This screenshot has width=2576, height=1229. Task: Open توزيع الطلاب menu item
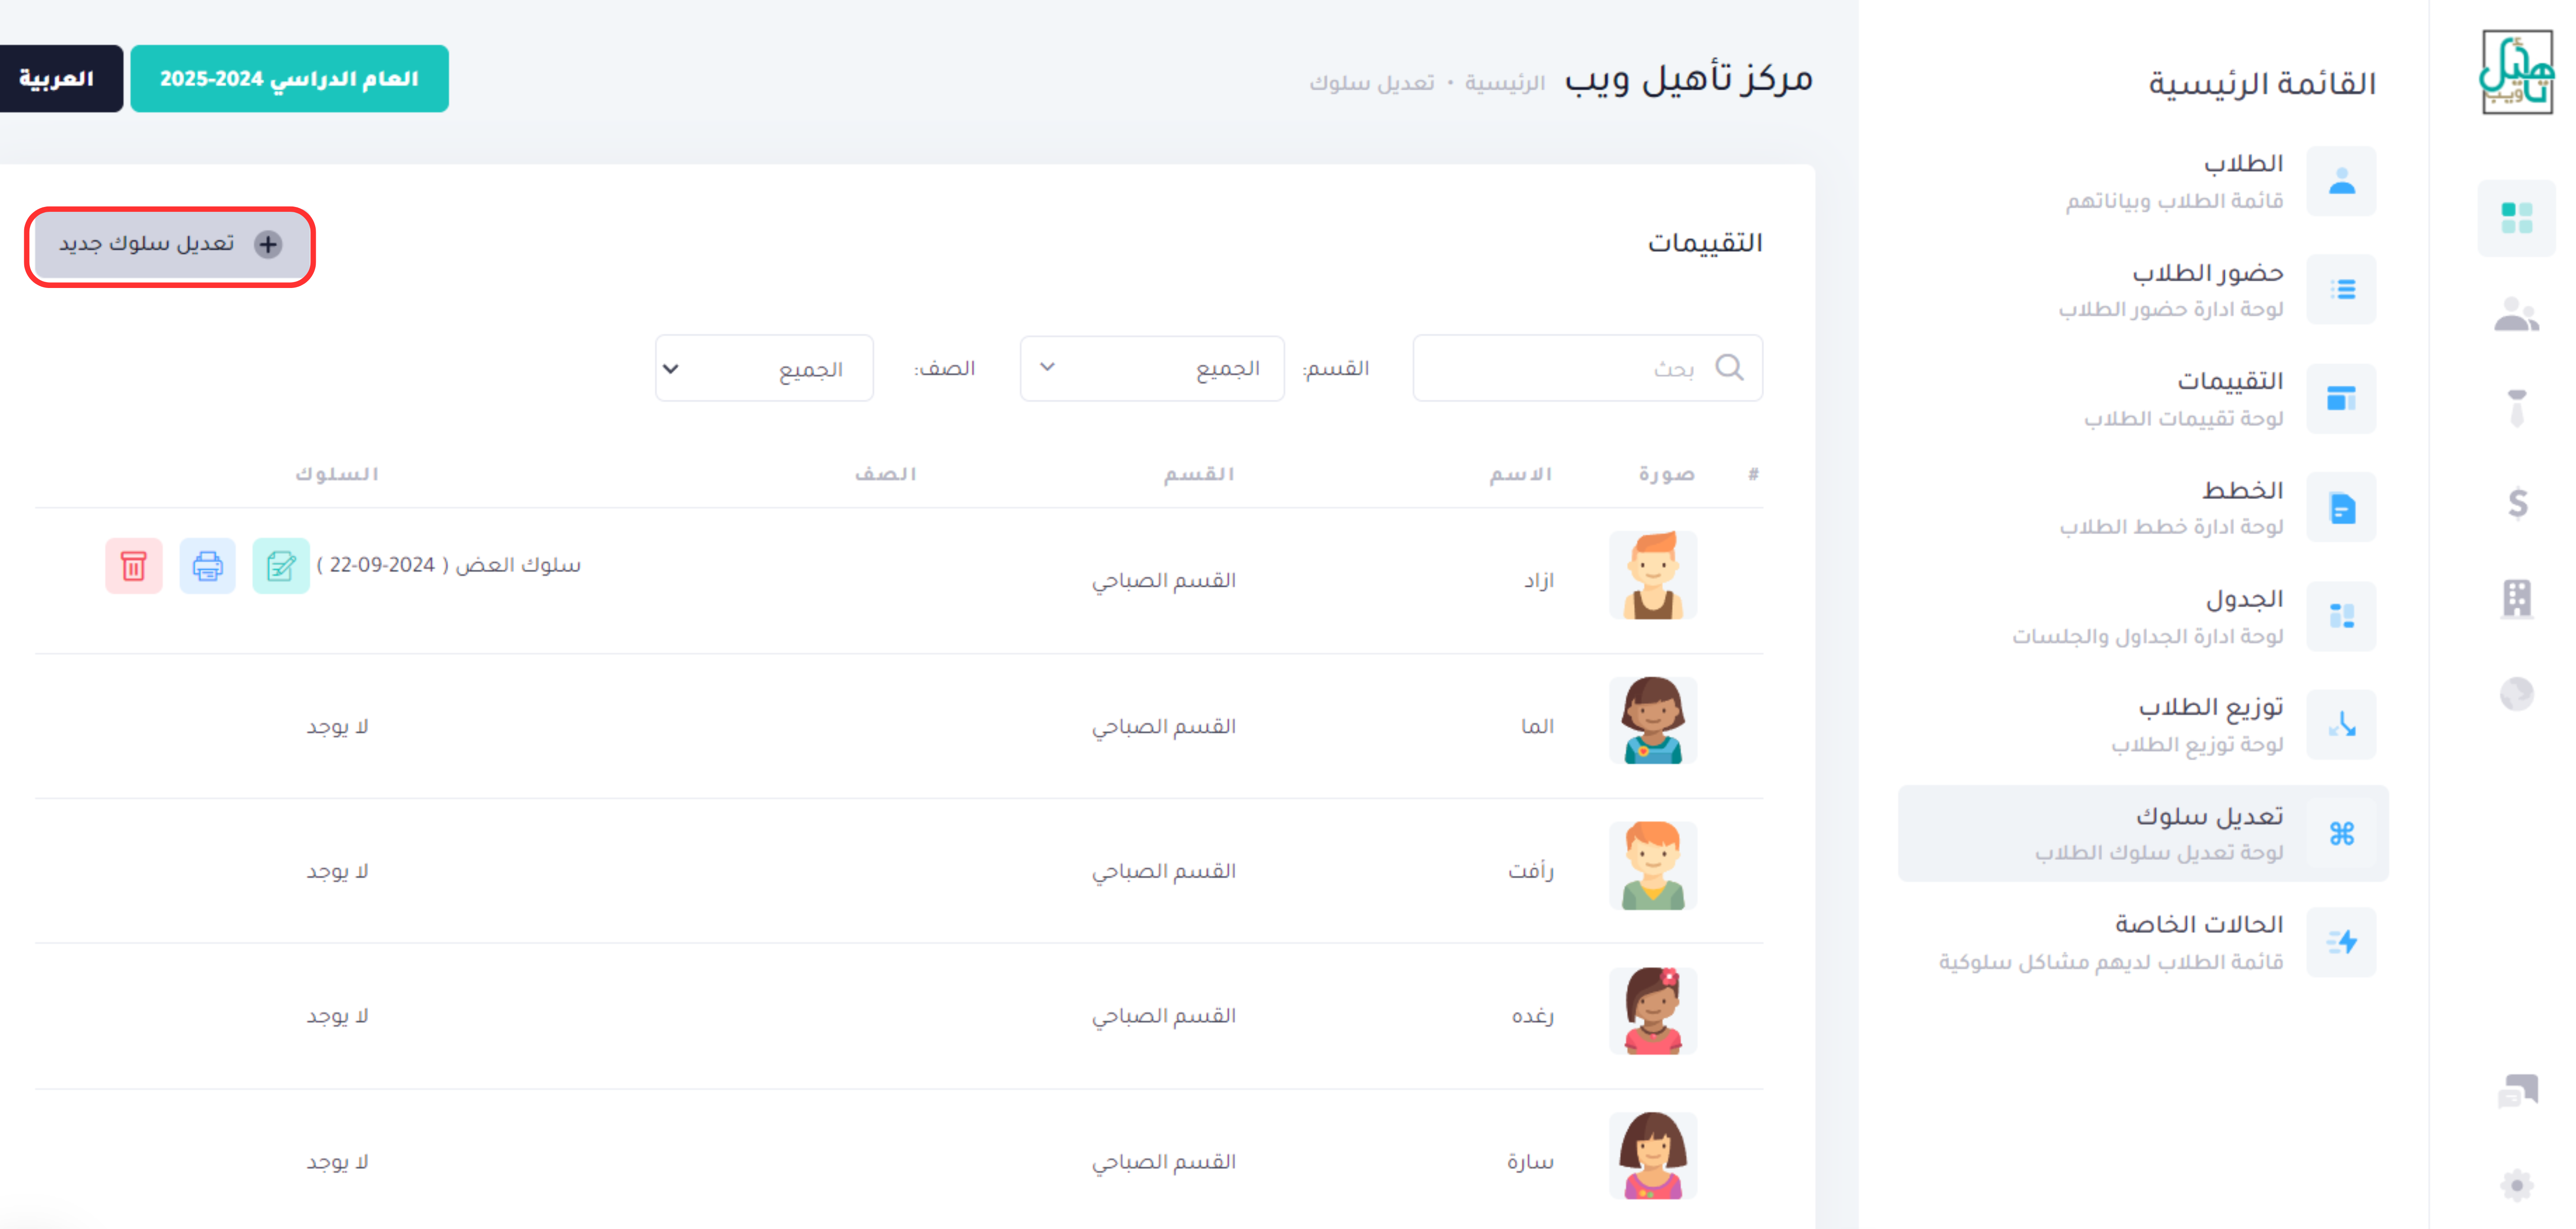pyautogui.click(x=2143, y=725)
